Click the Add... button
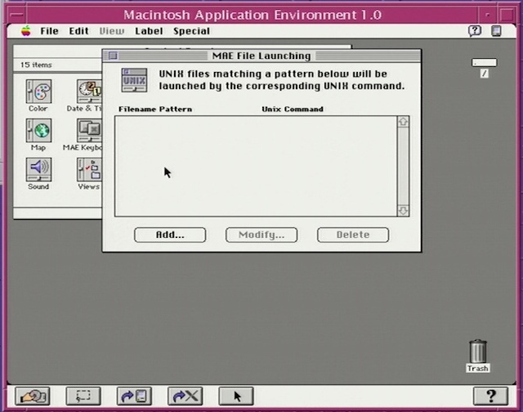Screen dimensions: 523x412 170,235
